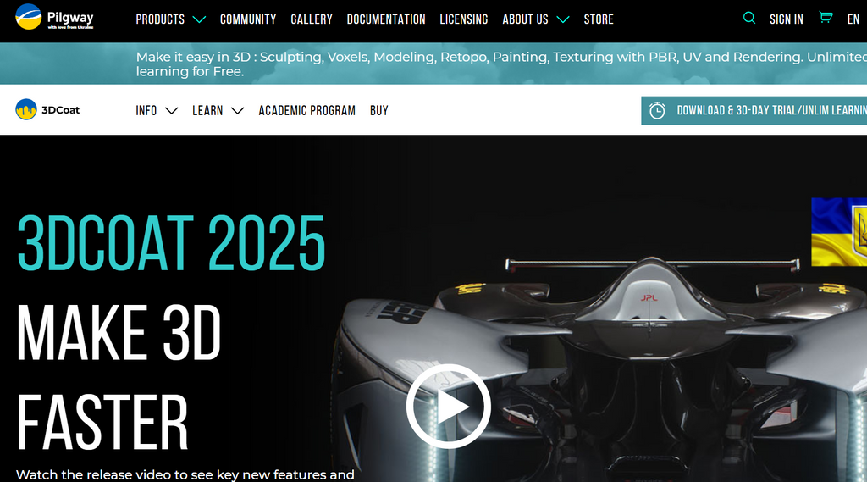Play the 3DCoat 2025 release video

(448, 406)
